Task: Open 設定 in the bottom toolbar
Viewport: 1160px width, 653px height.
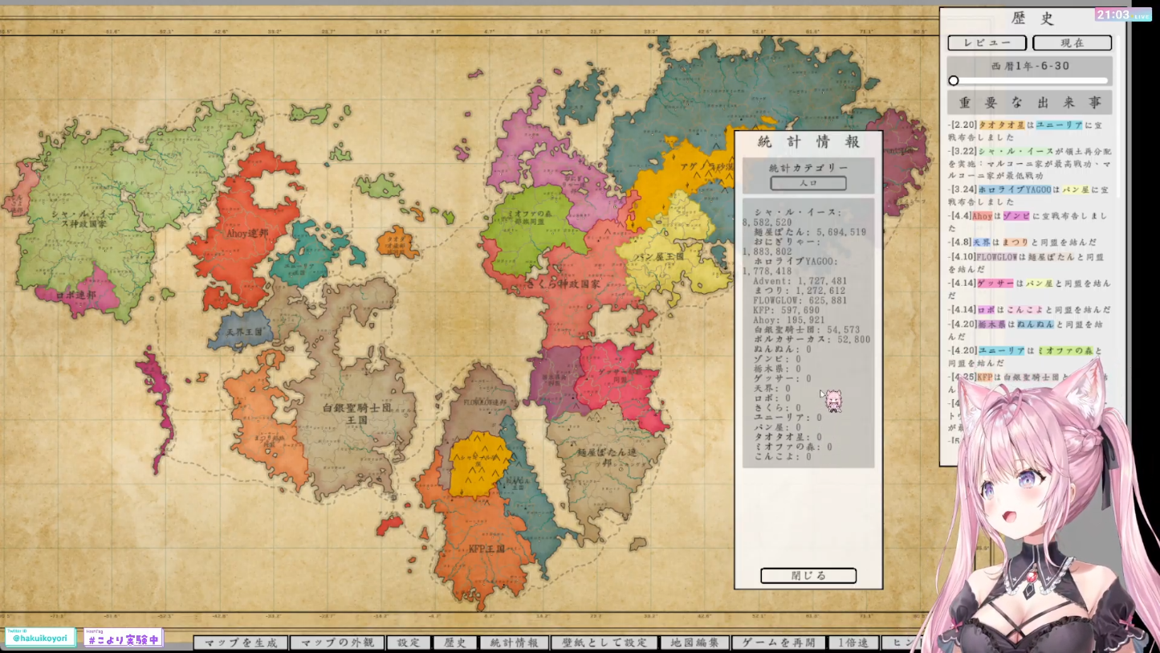Action: [x=409, y=643]
